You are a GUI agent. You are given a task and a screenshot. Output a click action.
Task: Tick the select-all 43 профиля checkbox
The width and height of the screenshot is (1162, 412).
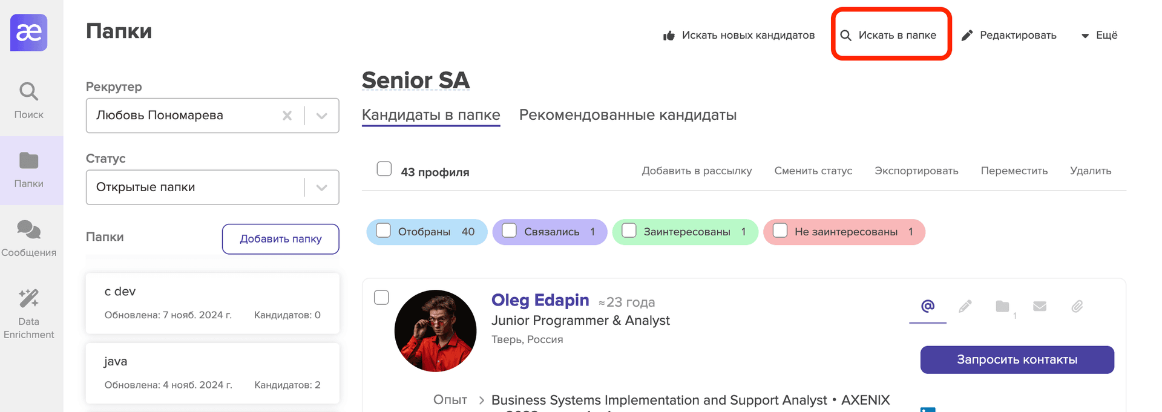(x=384, y=169)
